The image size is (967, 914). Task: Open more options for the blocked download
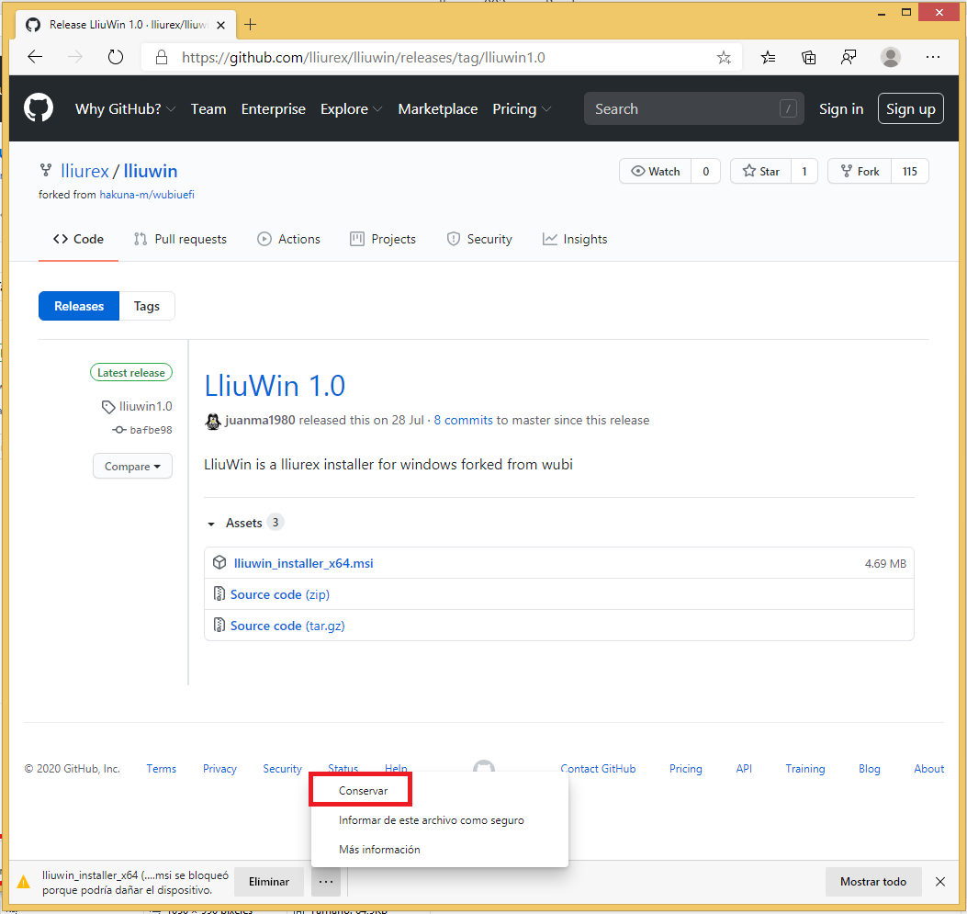coord(327,882)
